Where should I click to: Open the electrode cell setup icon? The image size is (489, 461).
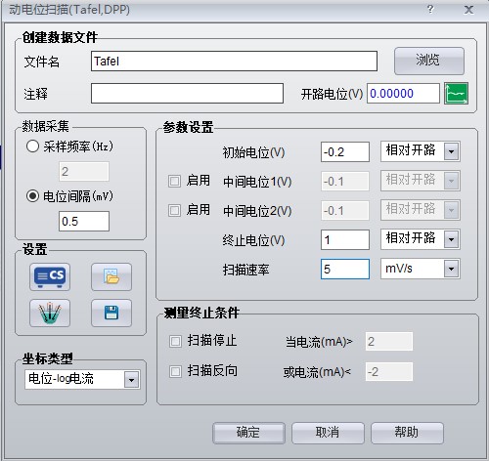pos(50,314)
